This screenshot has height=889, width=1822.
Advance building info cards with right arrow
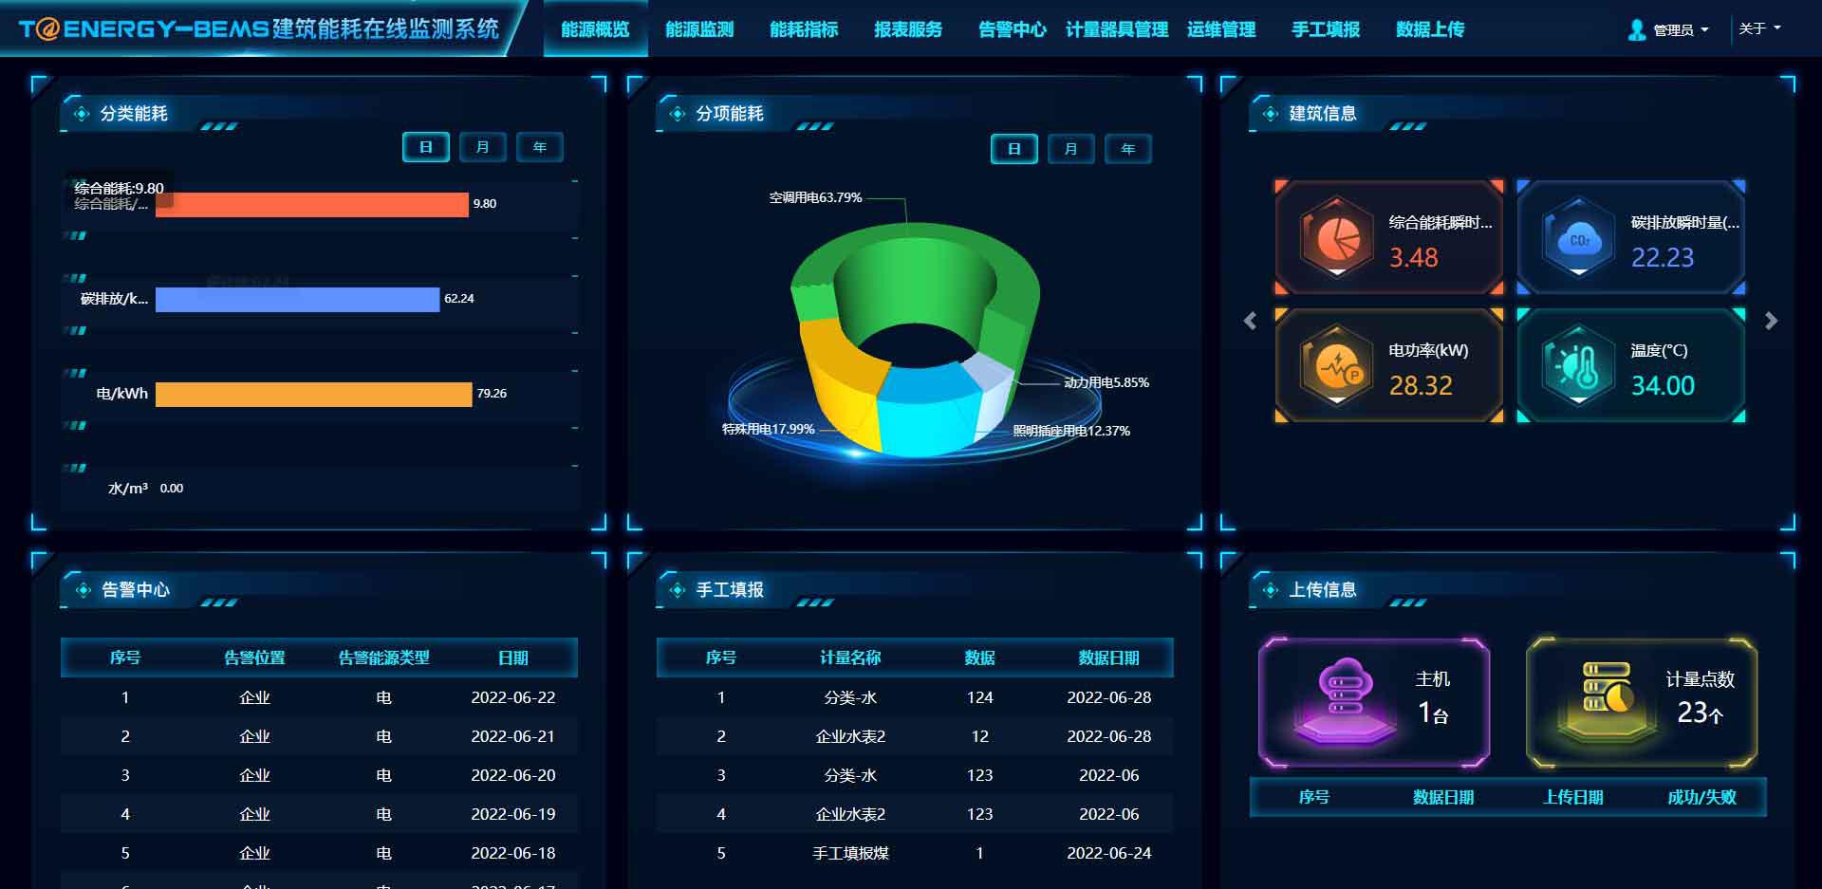pyautogui.click(x=1771, y=322)
